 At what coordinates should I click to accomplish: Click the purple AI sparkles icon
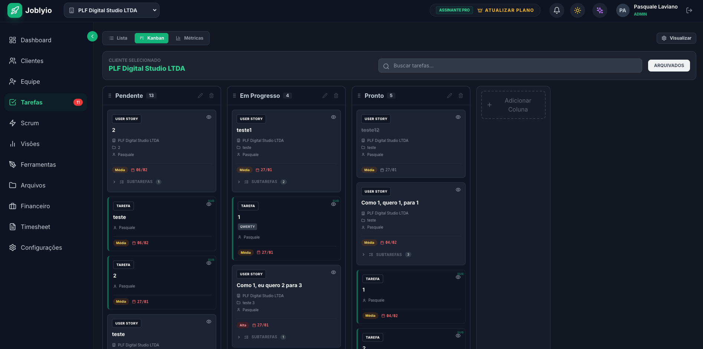coord(599,10)
